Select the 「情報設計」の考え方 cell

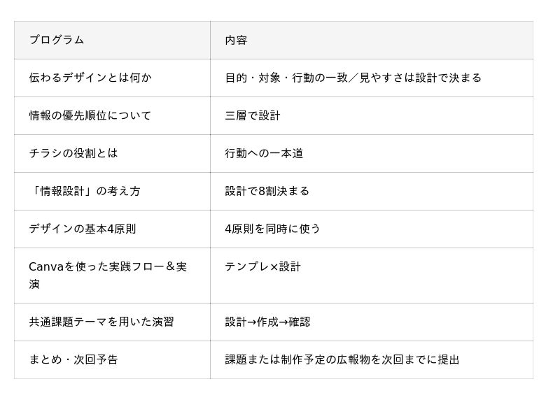(85, 192)
